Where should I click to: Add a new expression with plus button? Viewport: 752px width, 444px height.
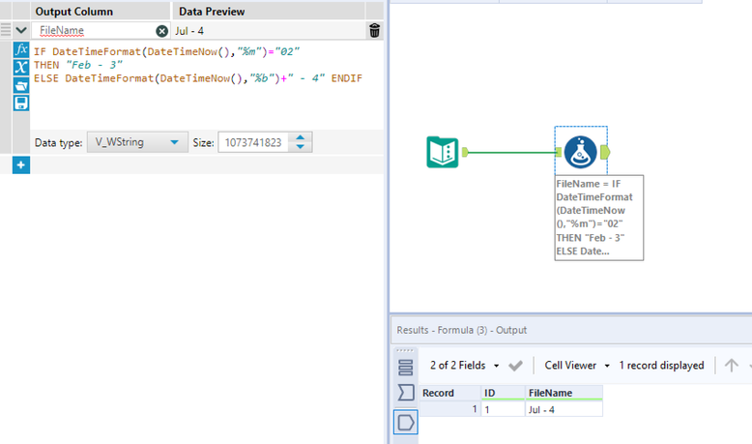(21, 165)
